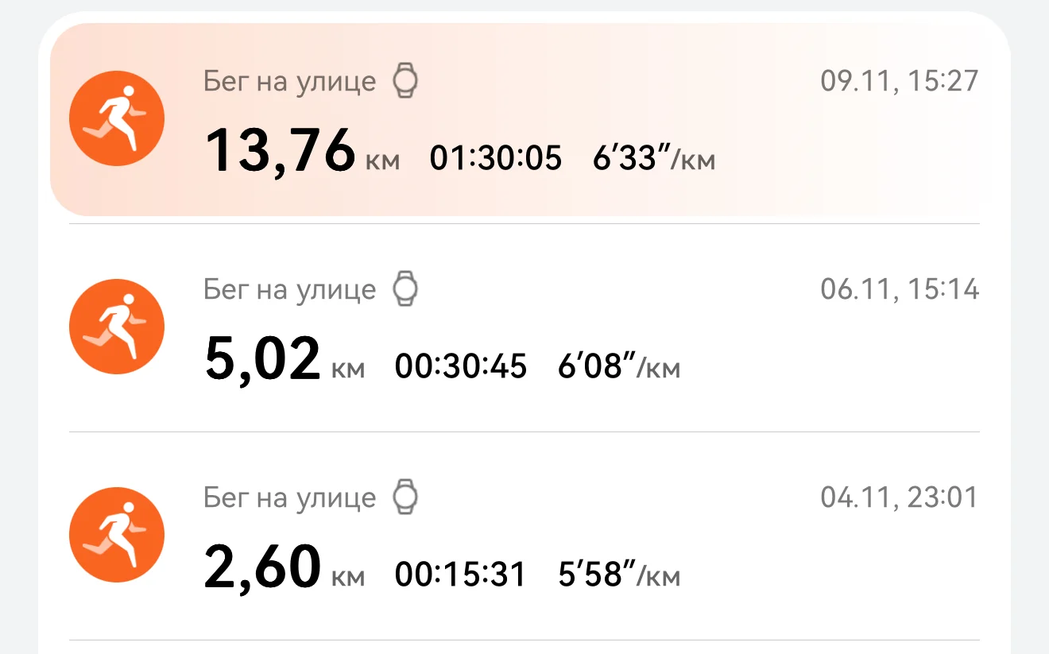Tap the timestamp 04.11, 23:01
The width and height of the screenshot is (1049, 654).
[x=900, y=497]
